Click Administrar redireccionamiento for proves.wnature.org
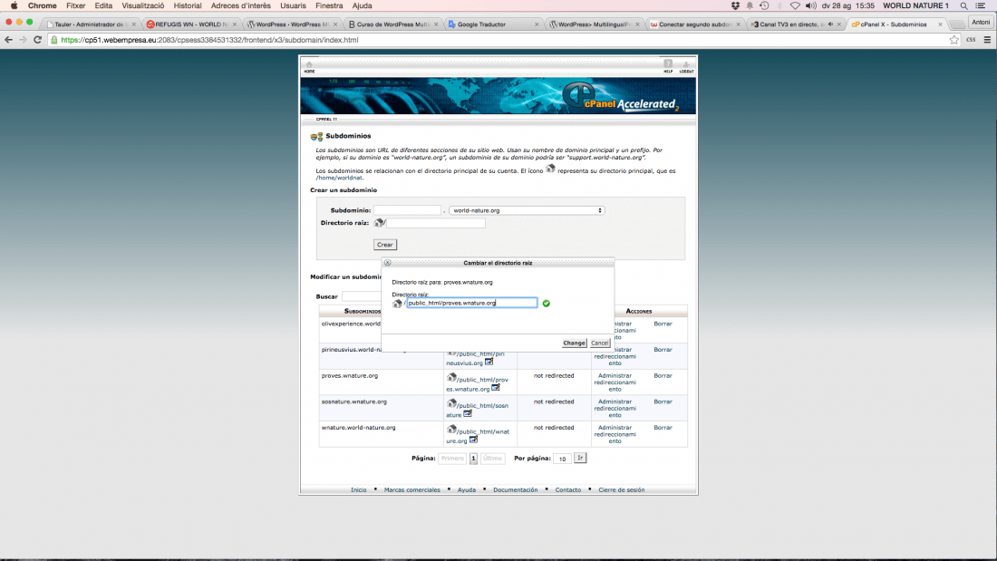The image size is (997, 561). (x=615, y=382)
